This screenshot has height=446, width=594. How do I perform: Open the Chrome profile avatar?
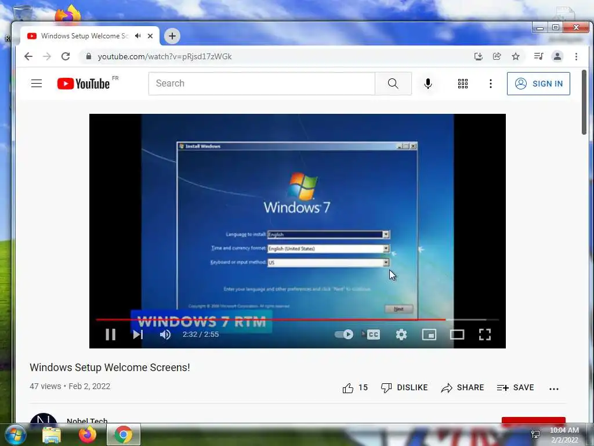tap(557, 56)
